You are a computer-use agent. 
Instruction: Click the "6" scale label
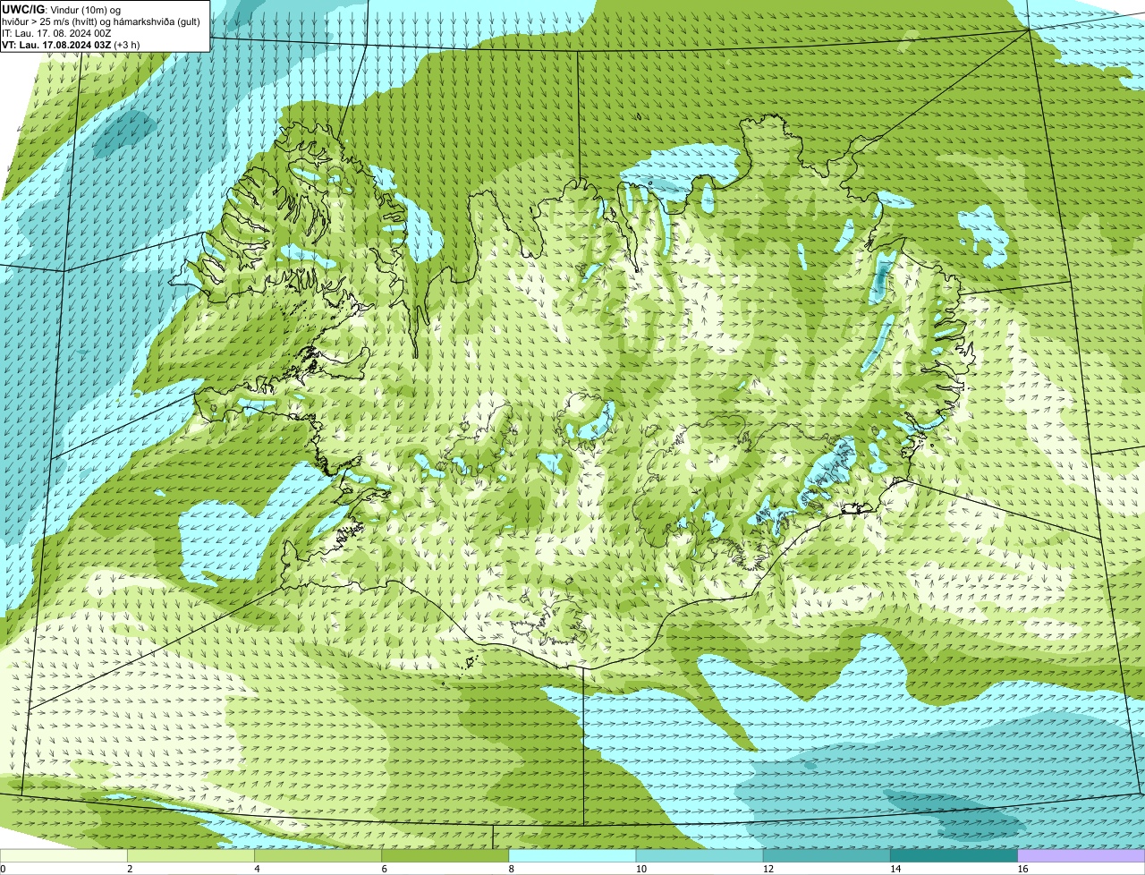(385, 869)
